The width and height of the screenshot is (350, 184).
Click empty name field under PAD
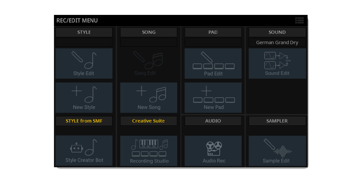point(213,42)
